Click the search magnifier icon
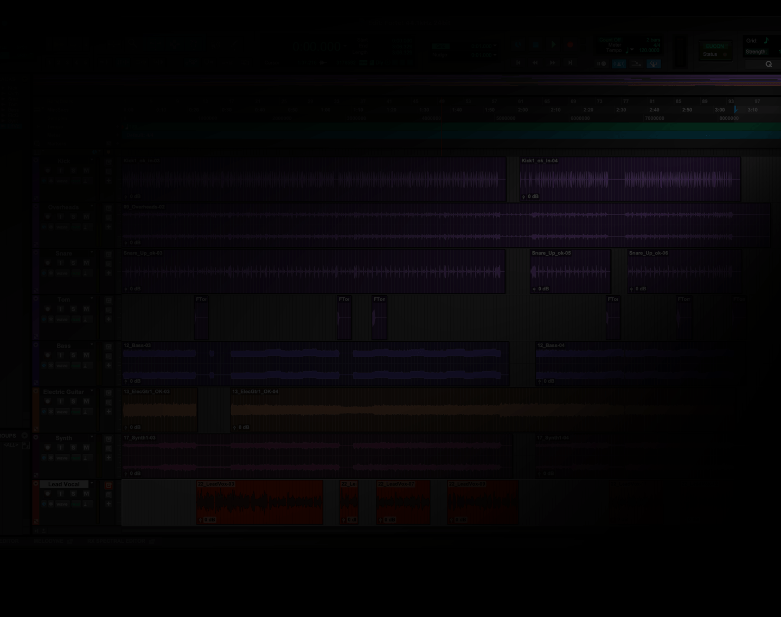The width and height of the screenshot is (781, 617). point(769,64)
